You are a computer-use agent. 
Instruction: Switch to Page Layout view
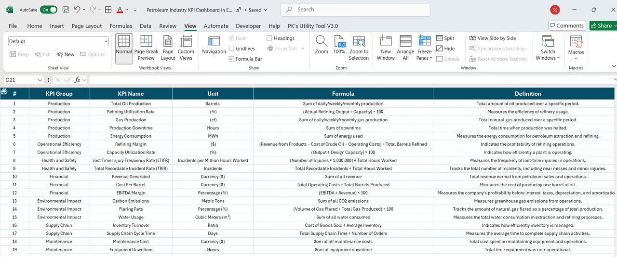pos(168,48)
